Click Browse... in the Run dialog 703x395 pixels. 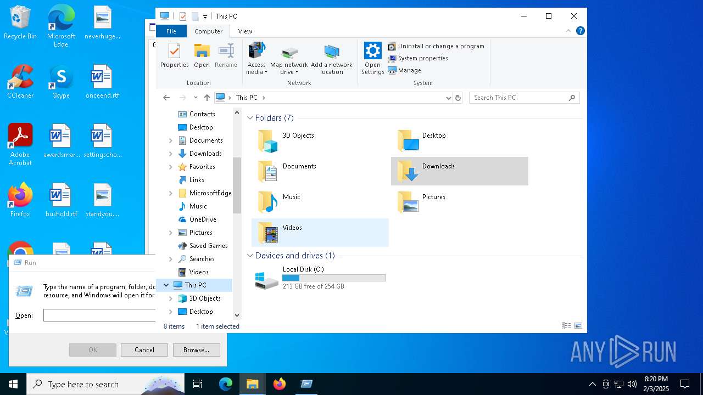(196, 350)
